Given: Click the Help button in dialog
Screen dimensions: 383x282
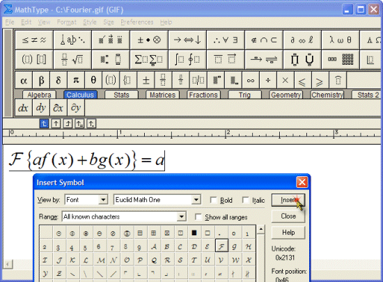Looking at the screenshot, I should pyautogui.click(x=288, y=232).
